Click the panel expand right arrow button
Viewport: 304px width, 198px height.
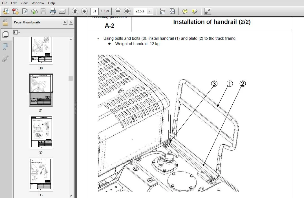pyautogui.click(x=71, y=22)
